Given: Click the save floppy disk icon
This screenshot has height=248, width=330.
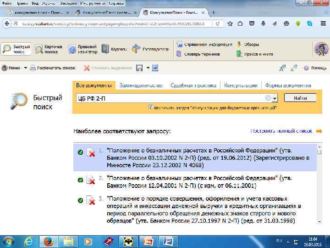Looking at the screenshot, I should pyautogui.click(x=139, y=68).
